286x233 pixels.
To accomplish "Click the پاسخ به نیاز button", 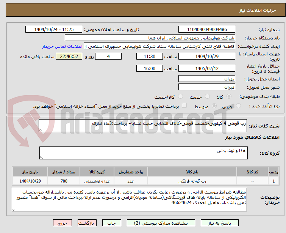I will [220, 223].
